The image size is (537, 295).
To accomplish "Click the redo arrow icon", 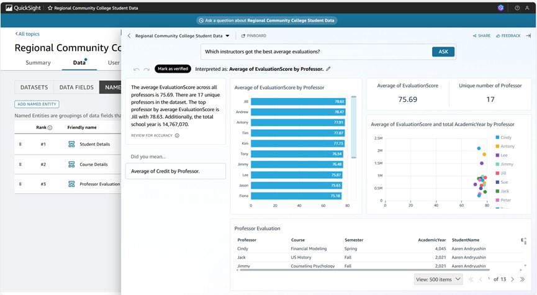I will click(147, 69).
